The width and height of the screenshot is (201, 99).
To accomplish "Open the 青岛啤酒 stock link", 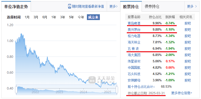I will [134, 23].
